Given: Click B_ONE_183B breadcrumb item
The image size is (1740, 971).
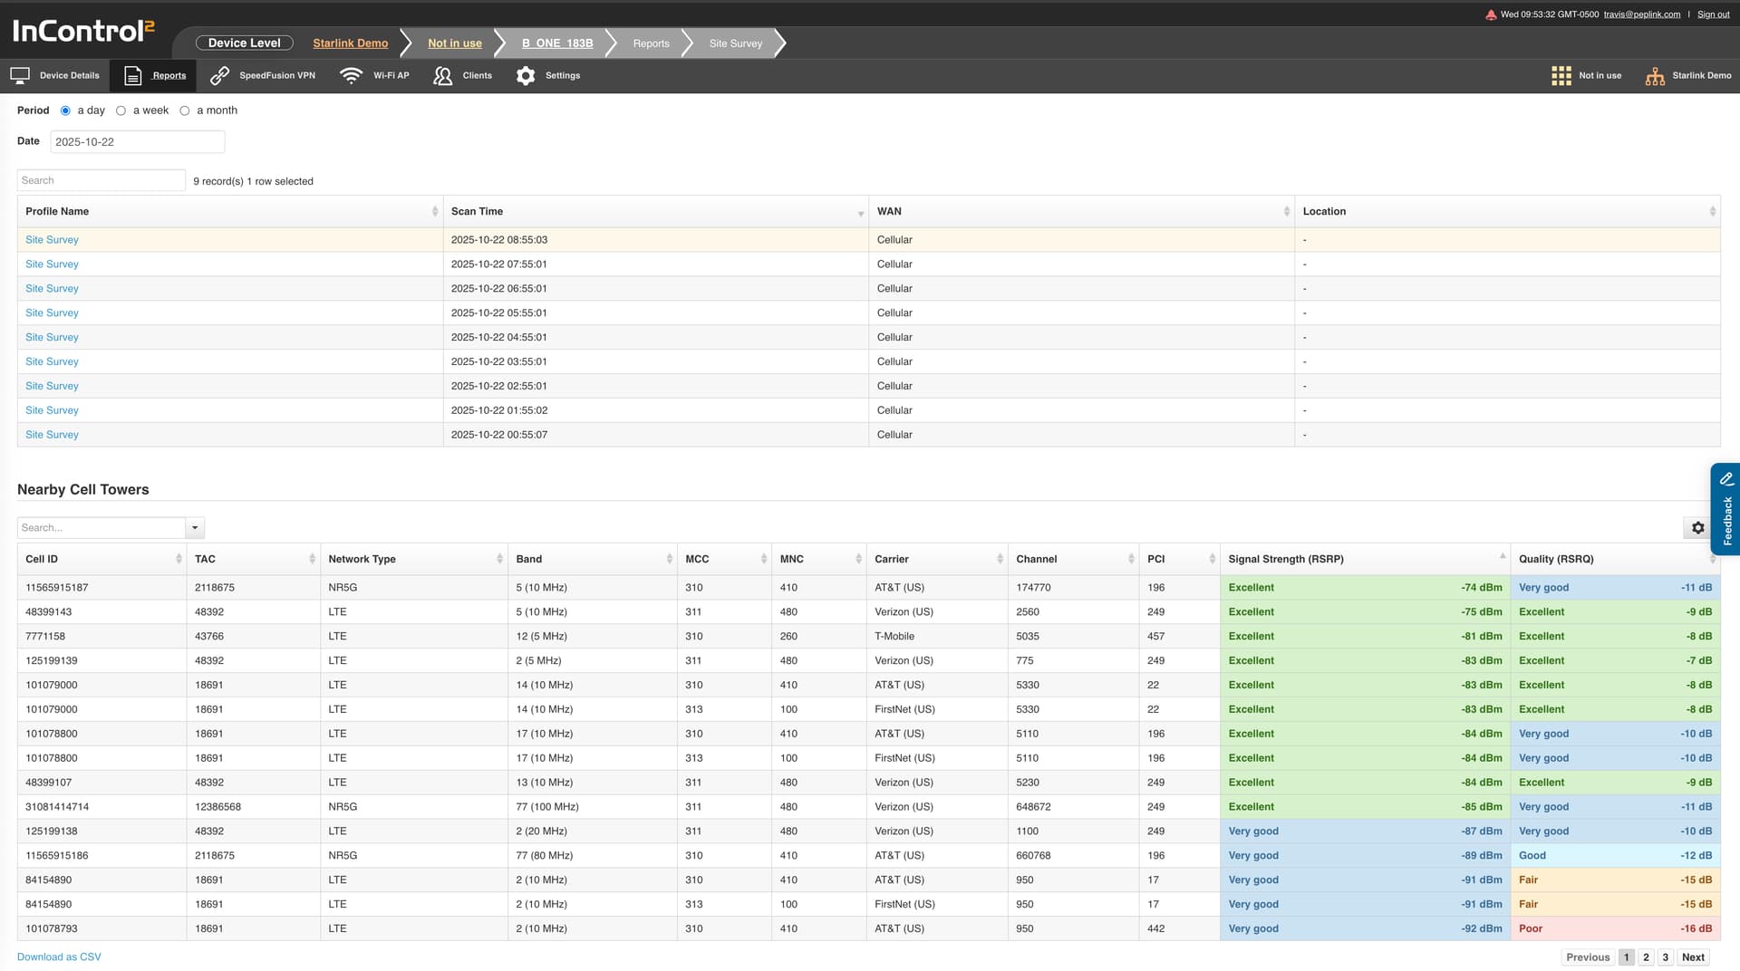Looking at the screenshot, I should point(556,43).
